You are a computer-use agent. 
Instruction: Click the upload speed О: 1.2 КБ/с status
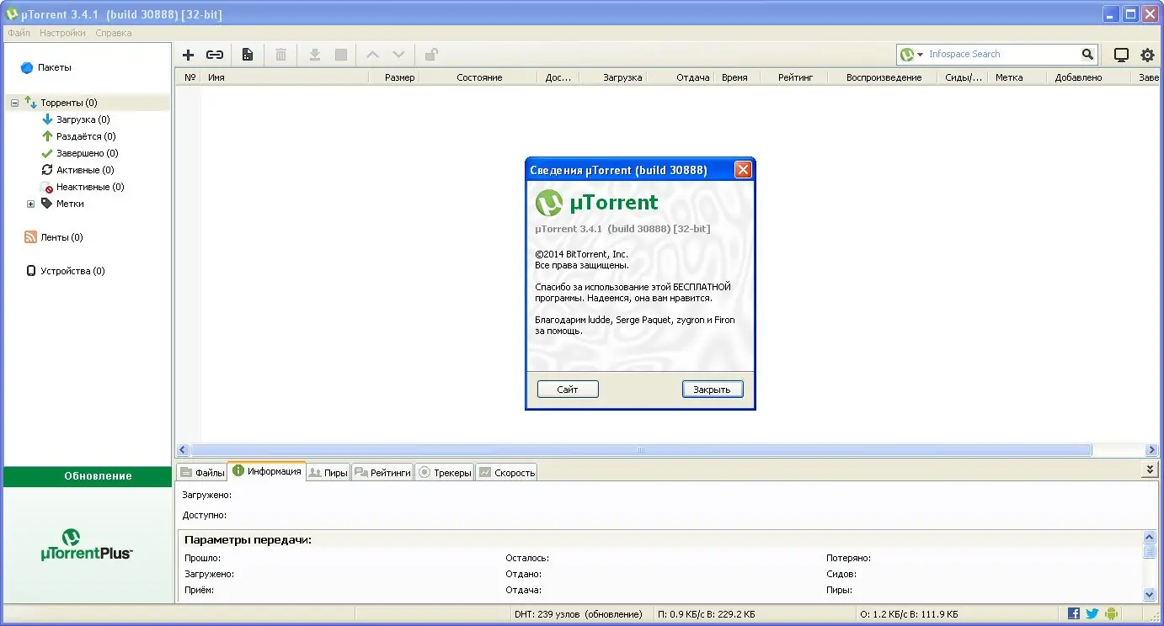pos(909,614)
